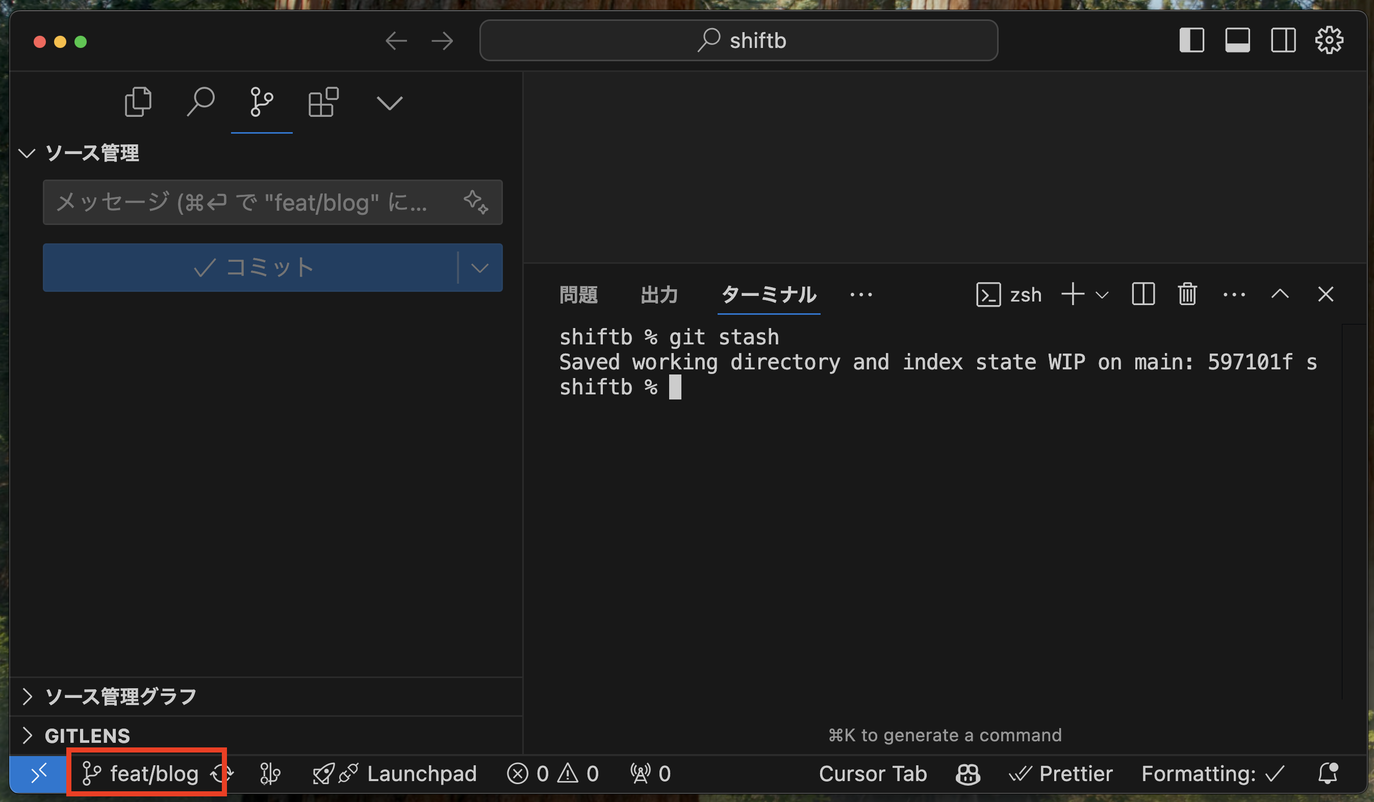The width and height of the screenshot is (1374, 802).
Task: Open the Extensions view icon
Action: (x=323, y=102)
